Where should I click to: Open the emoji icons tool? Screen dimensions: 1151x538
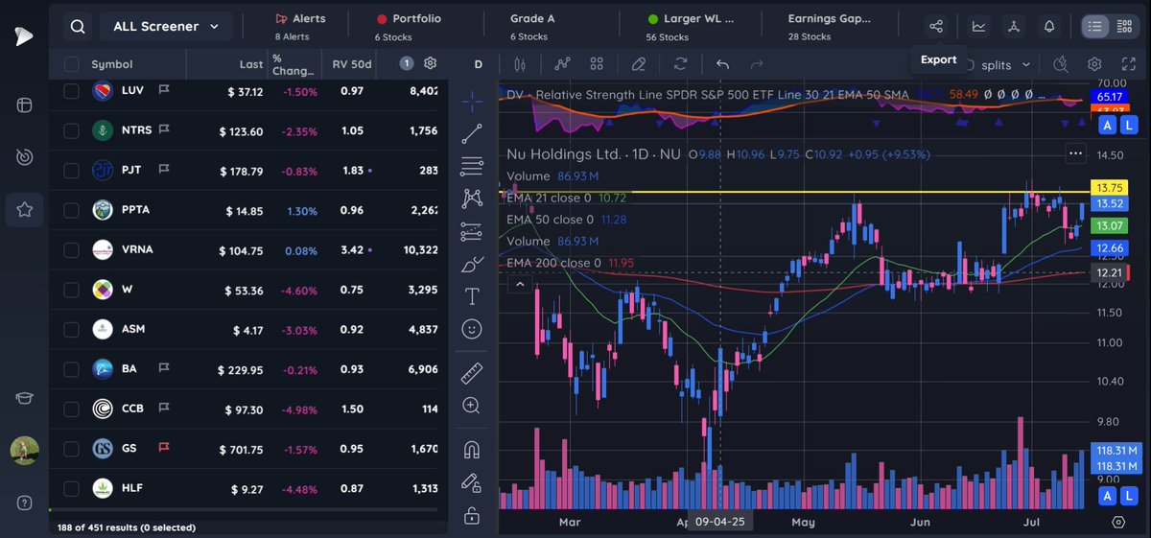471,329
